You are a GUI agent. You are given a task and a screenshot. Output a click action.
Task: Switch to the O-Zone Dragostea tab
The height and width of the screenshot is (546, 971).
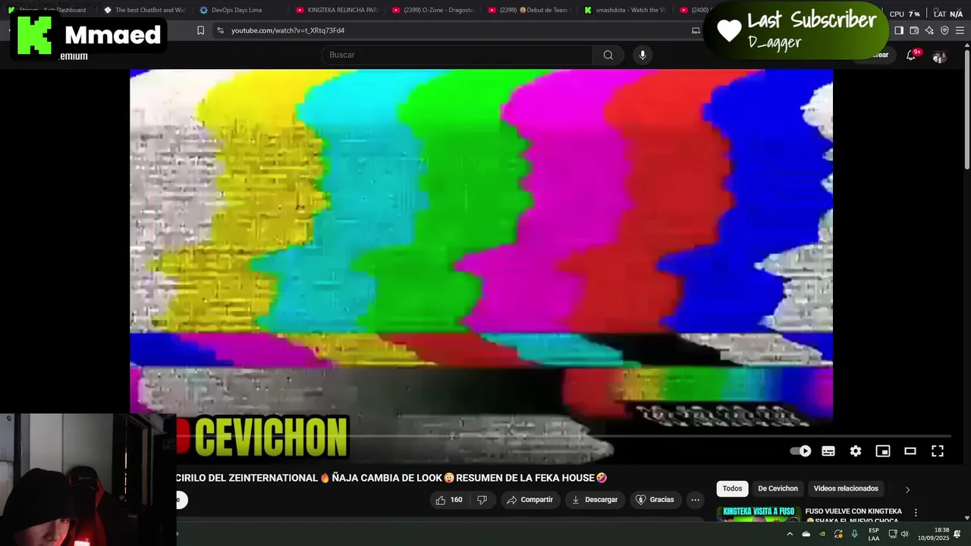point(433,10)
